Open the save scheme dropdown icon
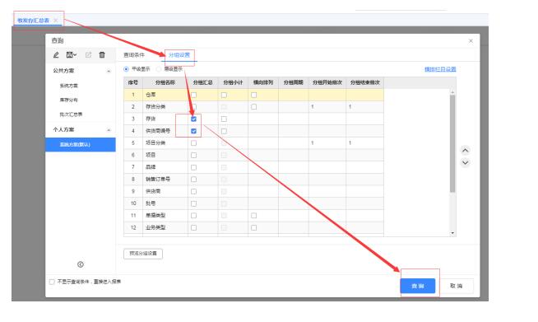The width and height of the screenshot is (538, 322). (72, 54)
